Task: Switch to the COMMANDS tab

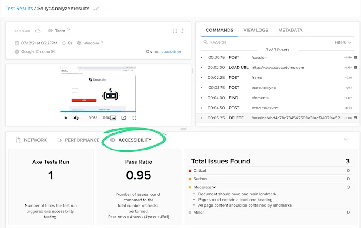Action: 219,30
